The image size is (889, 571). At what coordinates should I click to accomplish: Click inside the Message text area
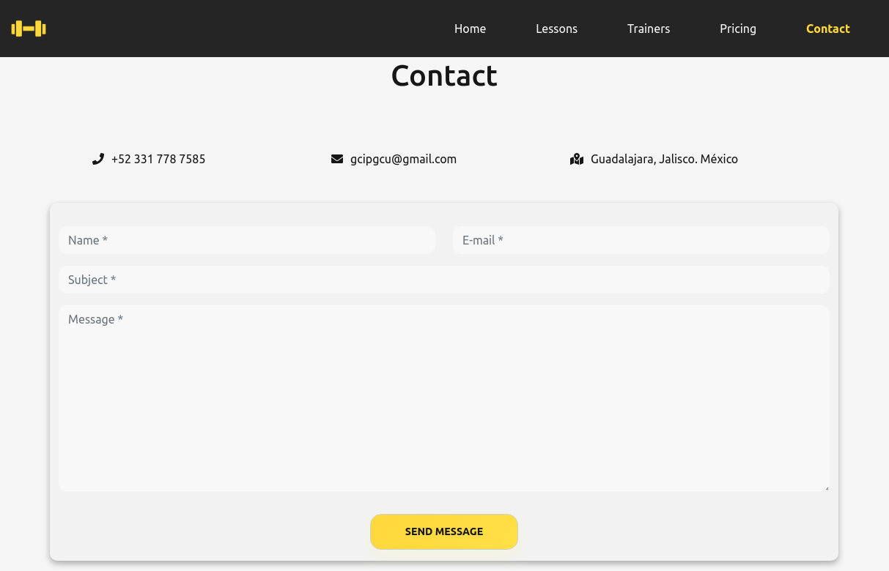pyautogui.click(x=443, y=398)
